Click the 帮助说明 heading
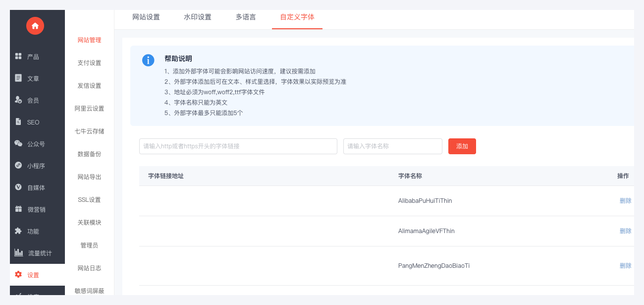Image resolution: width=644 pixels, height=305 pixels. (x=178, y=59)
